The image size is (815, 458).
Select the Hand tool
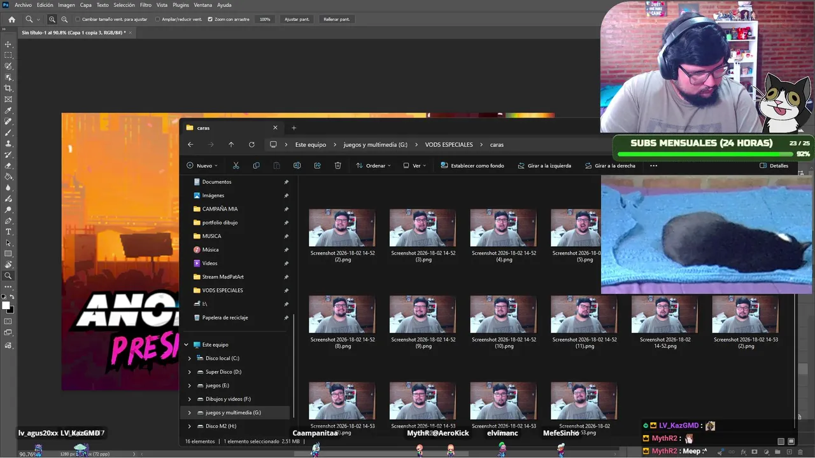click(8, 265)
